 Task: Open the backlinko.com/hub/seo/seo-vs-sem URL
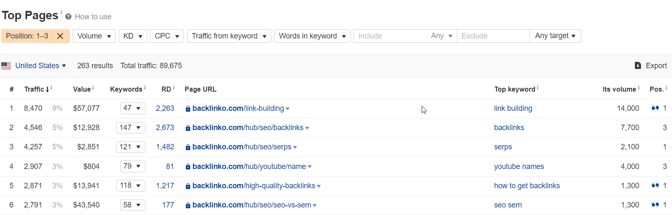[x=252, y=205]
